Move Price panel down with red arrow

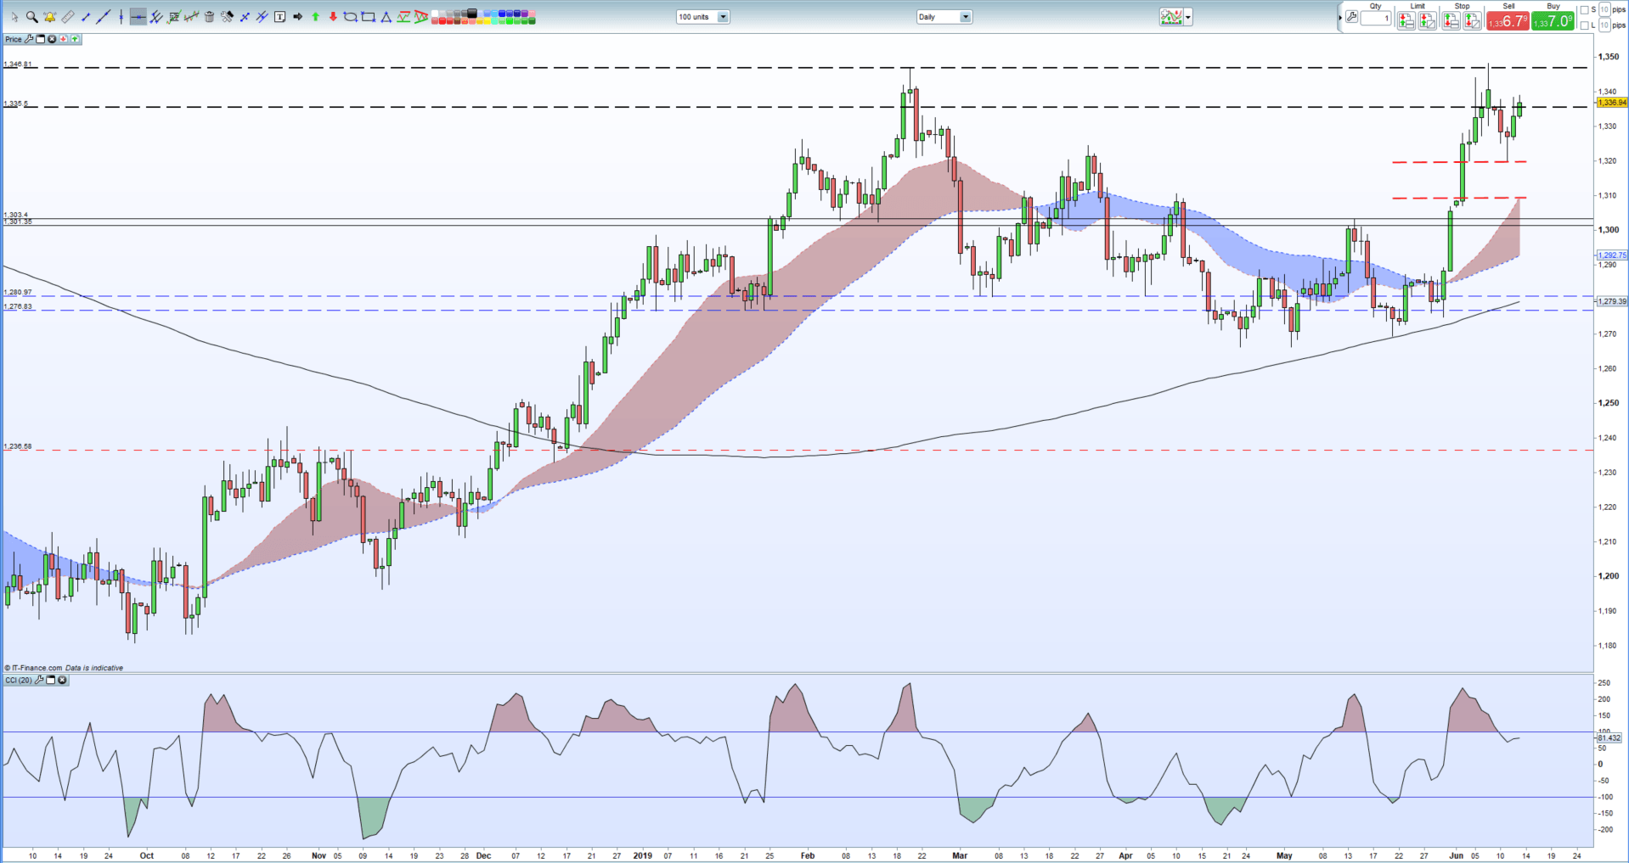pos(63,39)
